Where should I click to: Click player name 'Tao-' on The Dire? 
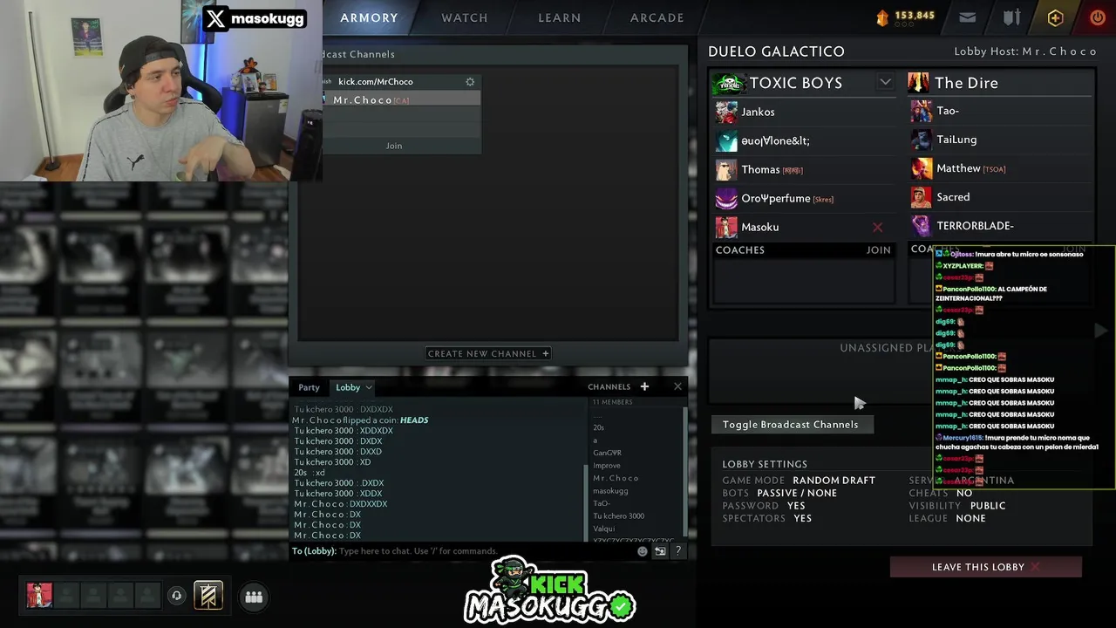[x=948, y=111]
